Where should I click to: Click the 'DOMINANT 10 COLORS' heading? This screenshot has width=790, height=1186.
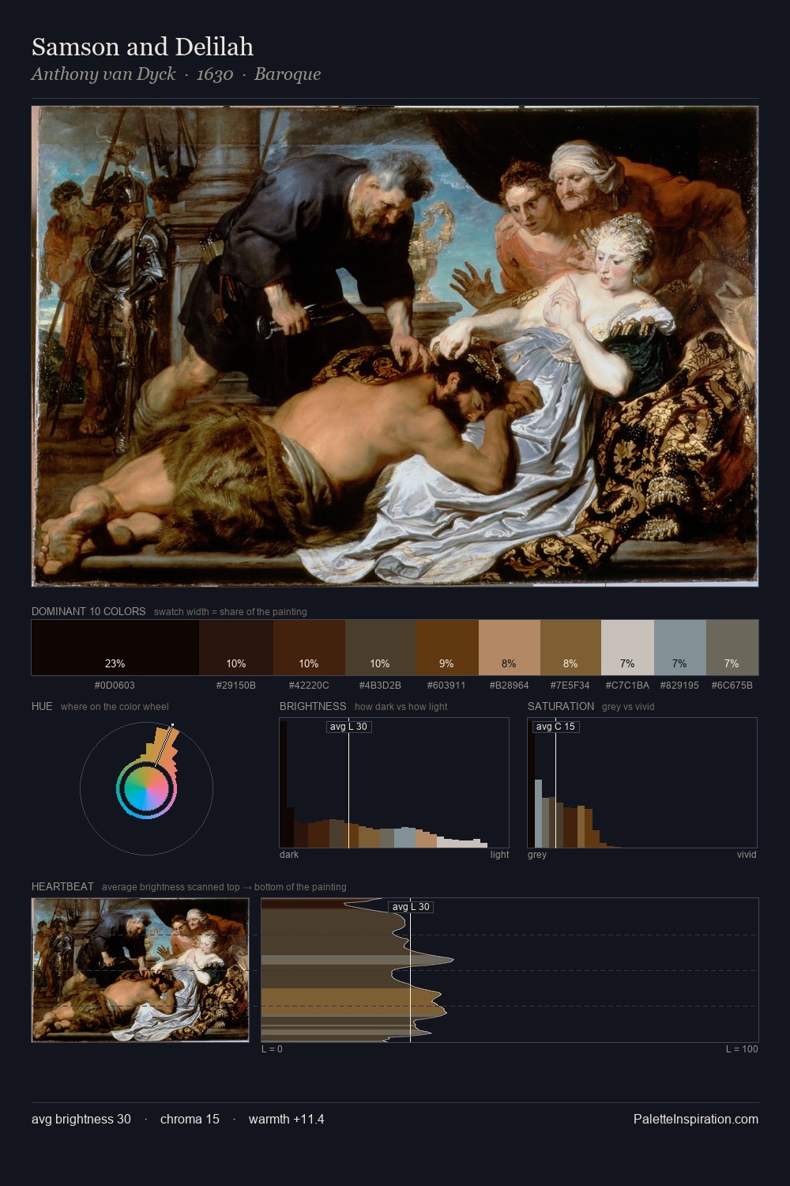pos(88,611)
